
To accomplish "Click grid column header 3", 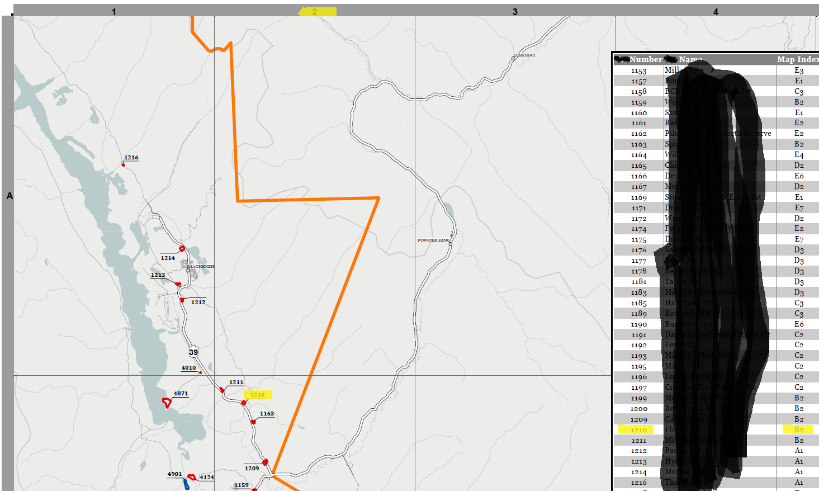I will click(x=515, y=11).
